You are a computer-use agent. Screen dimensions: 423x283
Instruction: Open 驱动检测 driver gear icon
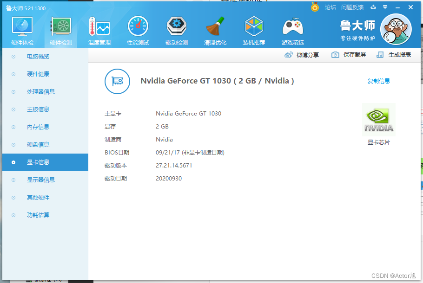(177, 26)
